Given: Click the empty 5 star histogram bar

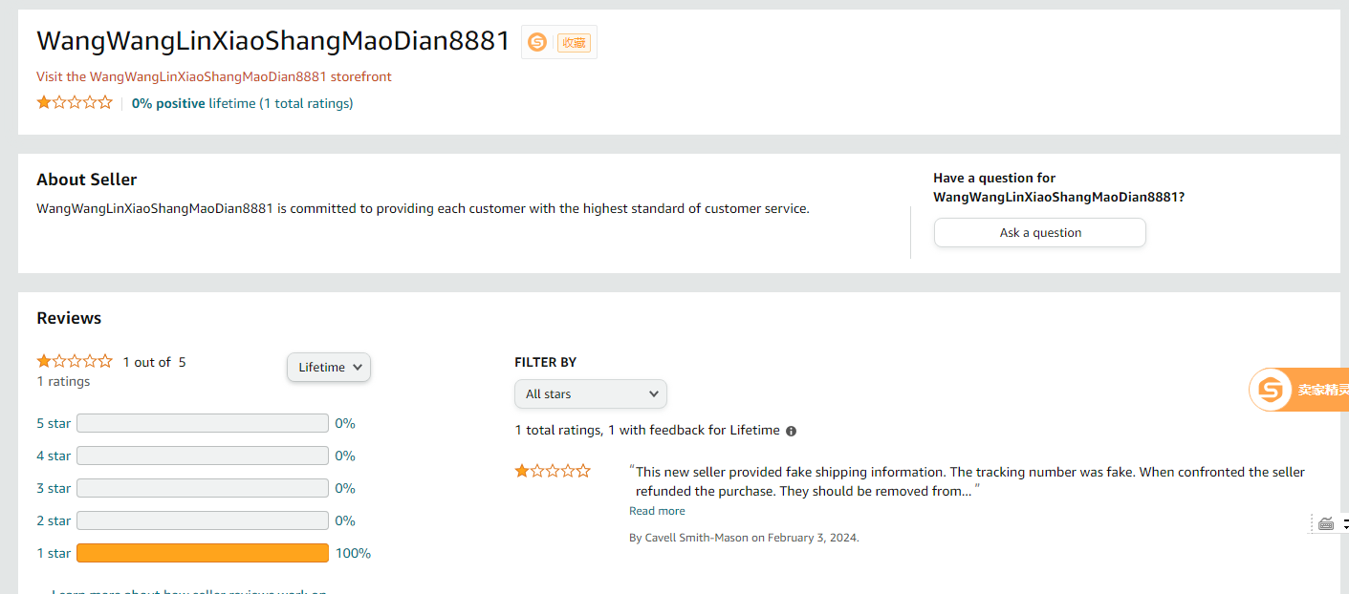Looking at the screenshot, I should tap(203, 423).
